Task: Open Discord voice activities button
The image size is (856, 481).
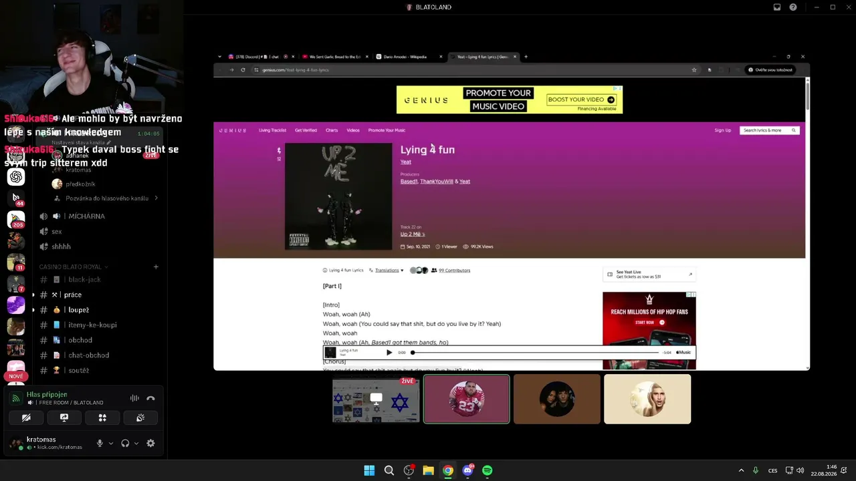Action: click(102, 418)
